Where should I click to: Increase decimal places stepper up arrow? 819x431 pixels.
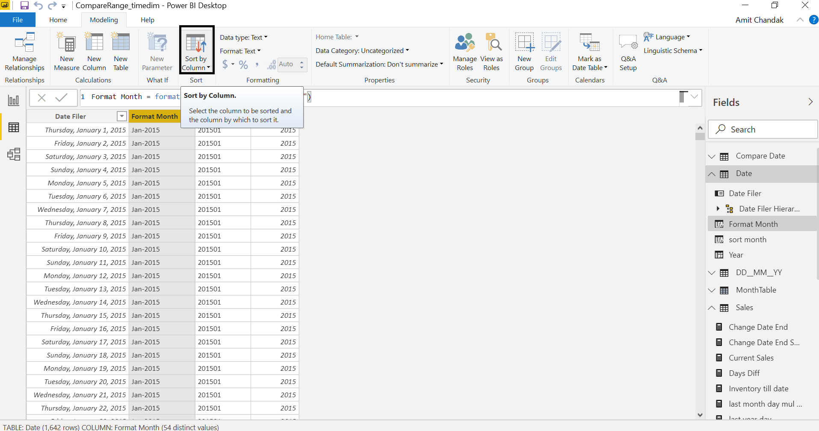[302, 62]
